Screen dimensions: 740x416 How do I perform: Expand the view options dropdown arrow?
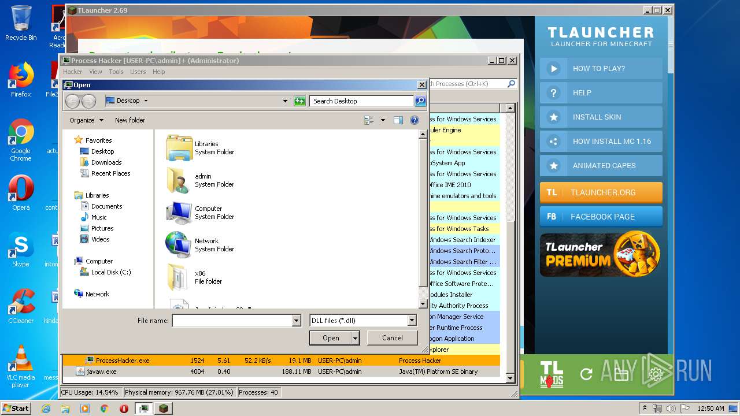pyautogui.click(x=383, y=120)
